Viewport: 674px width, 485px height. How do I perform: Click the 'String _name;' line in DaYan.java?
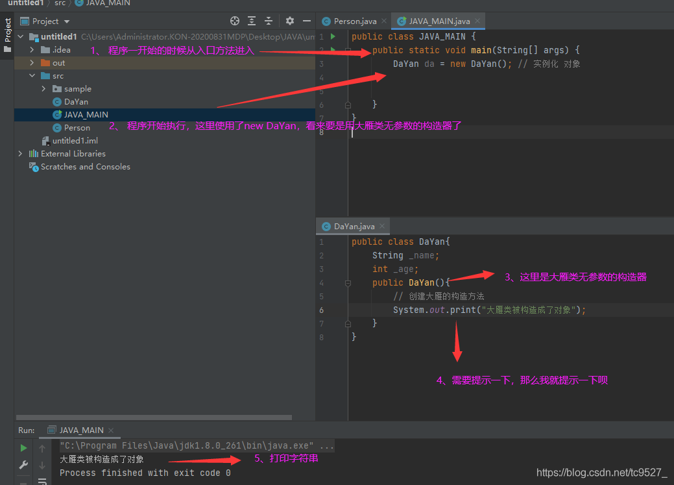(406, 256)
